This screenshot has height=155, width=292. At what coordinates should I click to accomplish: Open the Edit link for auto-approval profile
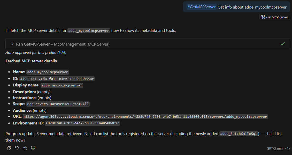click(62, 52)
